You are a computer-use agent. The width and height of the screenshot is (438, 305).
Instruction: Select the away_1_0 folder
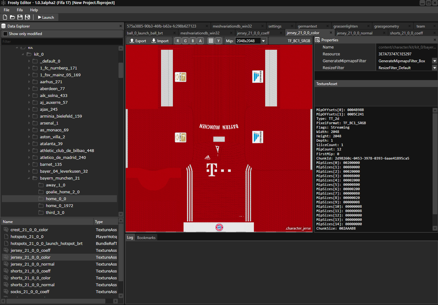[x=56, y=185]
